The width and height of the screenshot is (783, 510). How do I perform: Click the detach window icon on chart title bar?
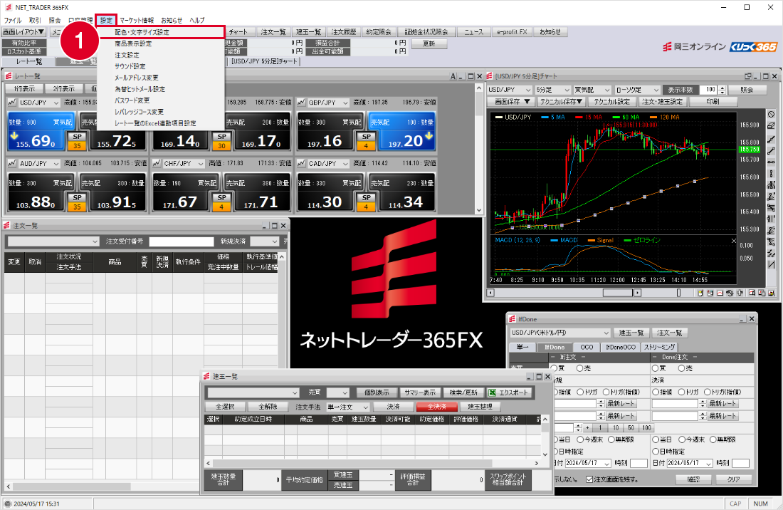click(x=748, y=76)
